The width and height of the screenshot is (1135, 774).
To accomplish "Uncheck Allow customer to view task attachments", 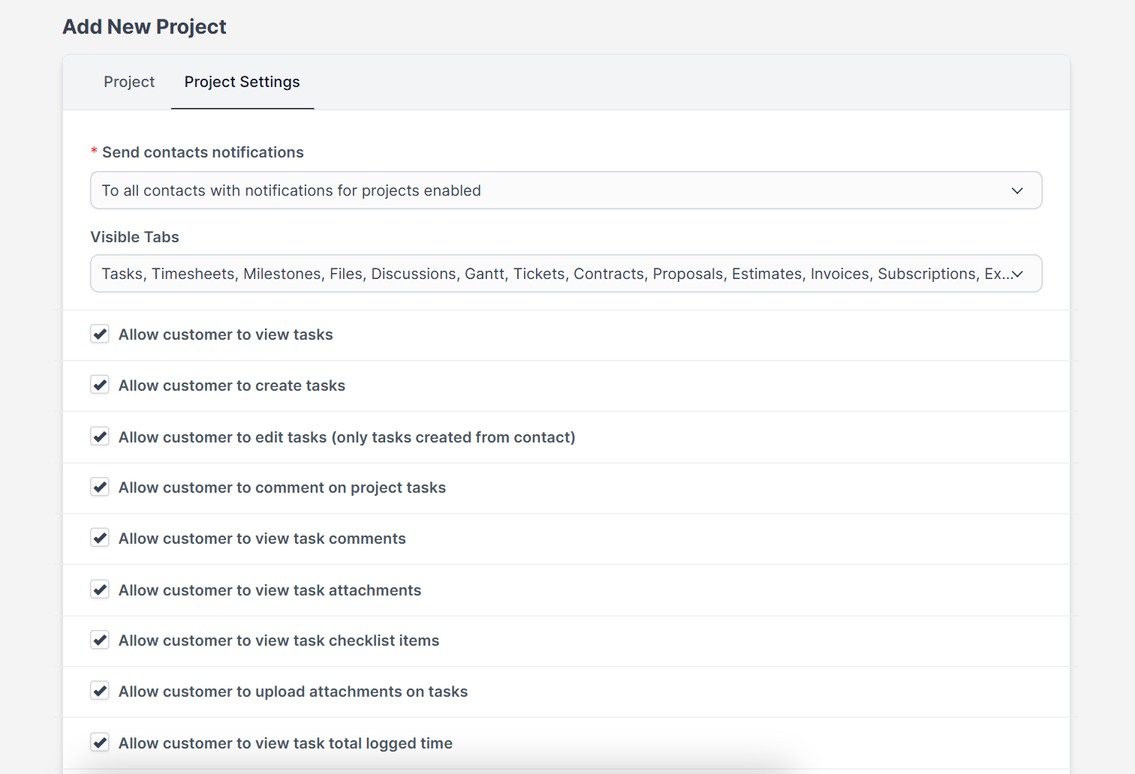I will pyautogui.click(x=100, y=589).
